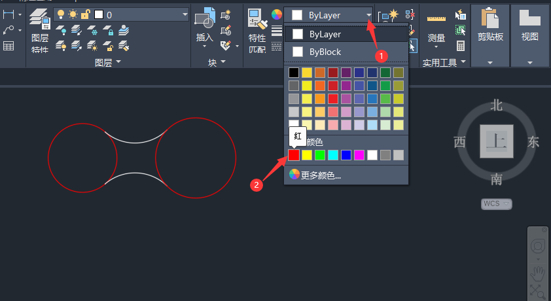
Task: Toggle layer 0 on/off lightbulb
Action: [61, 14]
